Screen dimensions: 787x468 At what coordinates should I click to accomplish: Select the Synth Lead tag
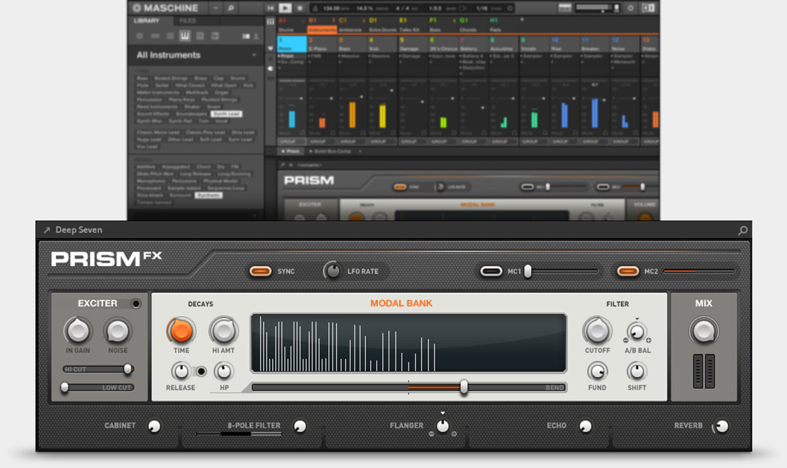coord(226,113)
